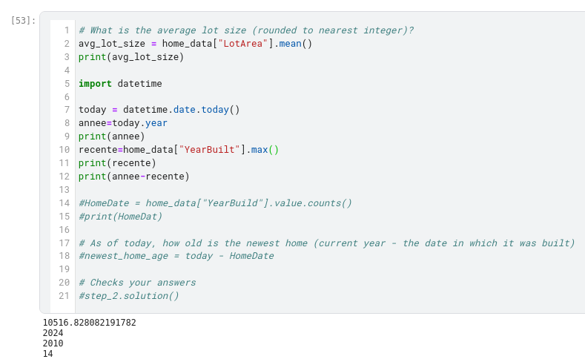The image size is (585, 362).
Task: Click the #print(HomeDat) comment line
Action: click(120, 217)
